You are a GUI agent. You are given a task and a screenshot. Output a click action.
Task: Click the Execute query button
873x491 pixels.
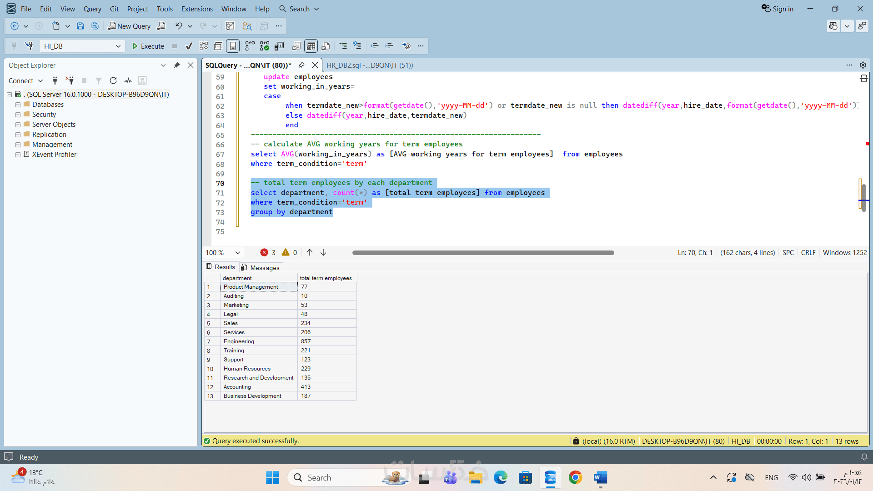coord(148,46)
